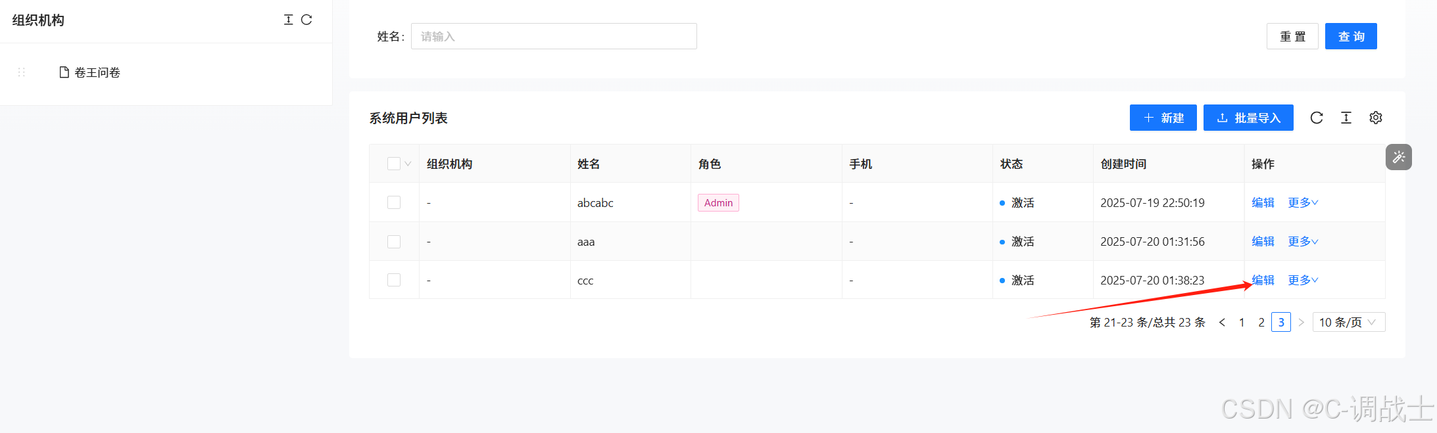Viewport: 1437px width, 433px height.
Task: Click the expand-all icon in 组织机构 panel
Action: [x=288, y=20]
